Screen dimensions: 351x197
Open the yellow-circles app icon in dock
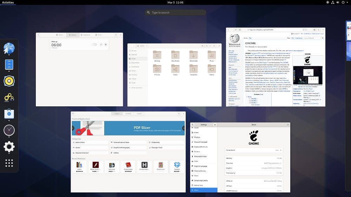pos(9,98)
